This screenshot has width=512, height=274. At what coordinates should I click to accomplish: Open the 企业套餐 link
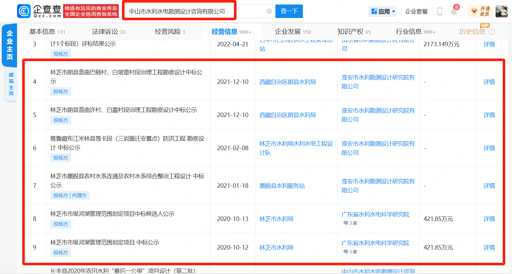(x=416, y=12)
